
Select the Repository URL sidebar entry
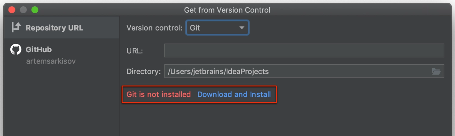click(x=62, y=28)
